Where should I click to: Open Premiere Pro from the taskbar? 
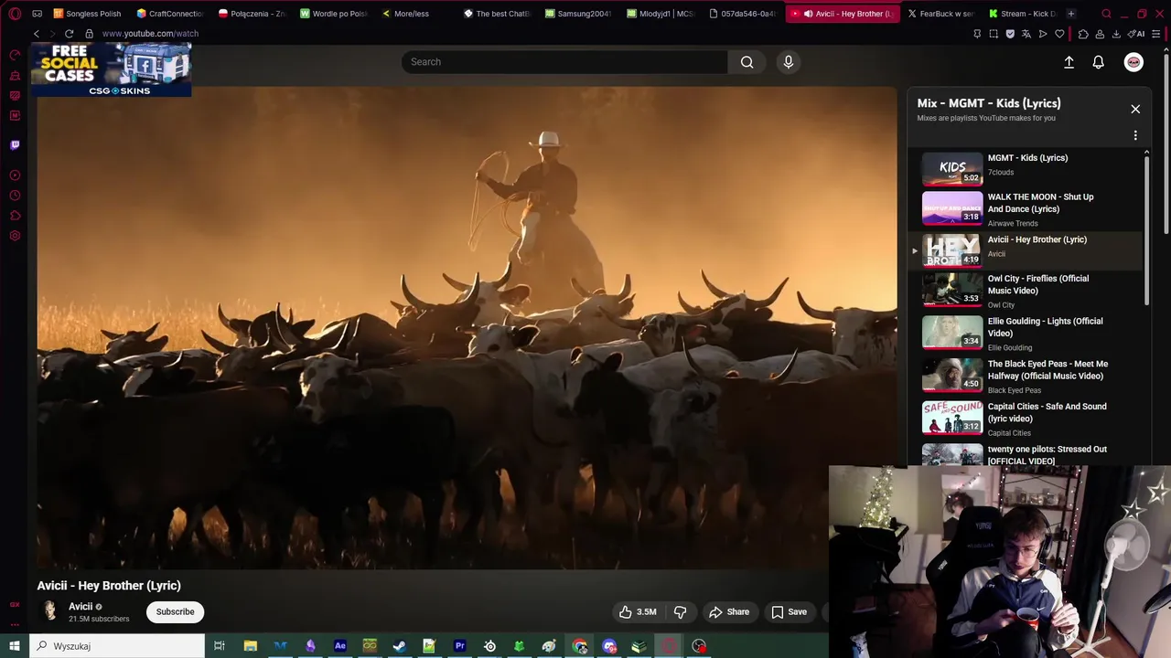coord(459,646)
